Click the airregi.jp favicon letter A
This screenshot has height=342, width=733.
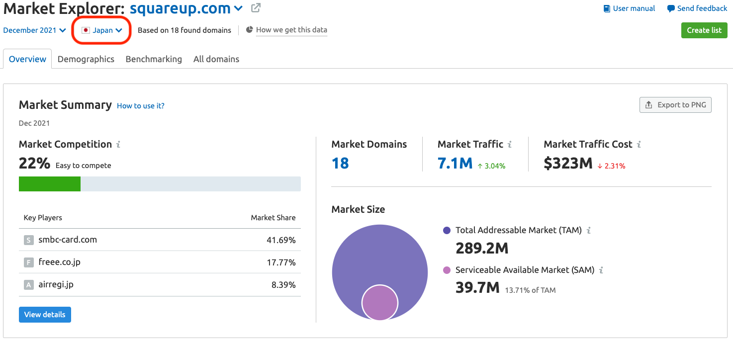[x=28, y=285]
